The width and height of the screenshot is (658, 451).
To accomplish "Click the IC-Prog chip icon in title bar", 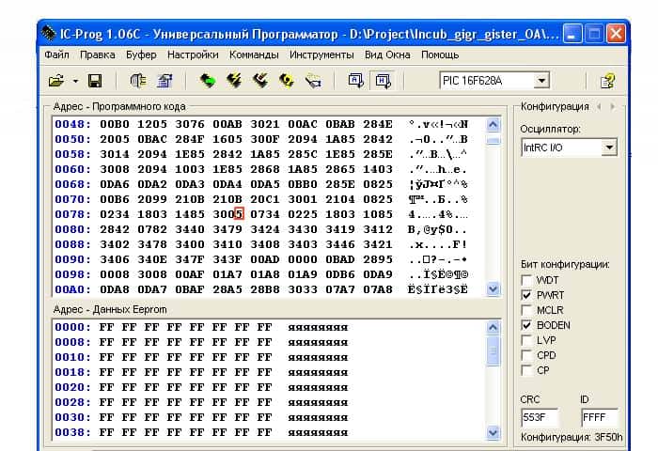I will [x=49, y=33].
